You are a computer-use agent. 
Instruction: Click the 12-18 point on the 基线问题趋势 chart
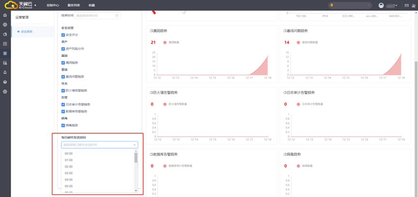tap(401, 54)
